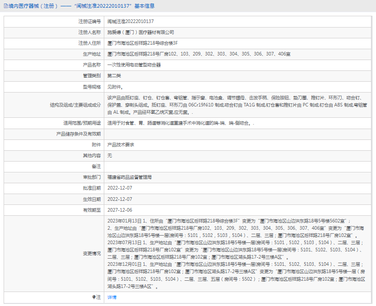Click the 批准日期 label
This screenshot has width=376, height=306.
(92, 188)
